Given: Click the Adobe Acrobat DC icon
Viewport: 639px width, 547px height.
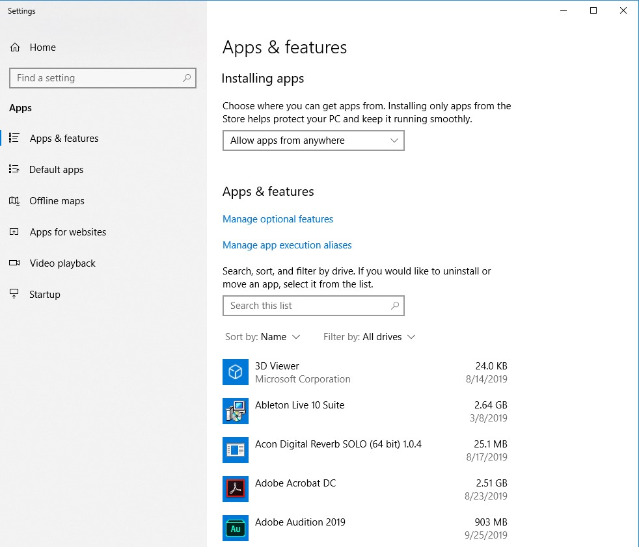Looking at the screenshot, I should [235, 489].
